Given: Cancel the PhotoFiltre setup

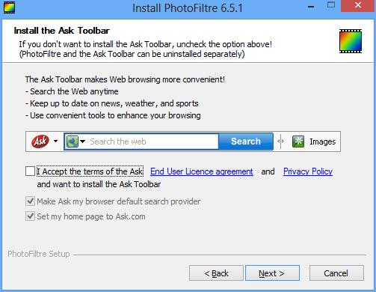Looking at the screenshot, I should pyautogui.click(x=336, y=273).
